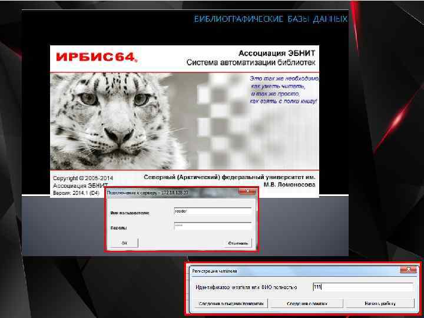This screenshot has width=424, height=318.
Task: Click the reader identifier field containing 111
Action: pyautogui.click(x=363, y=287)
